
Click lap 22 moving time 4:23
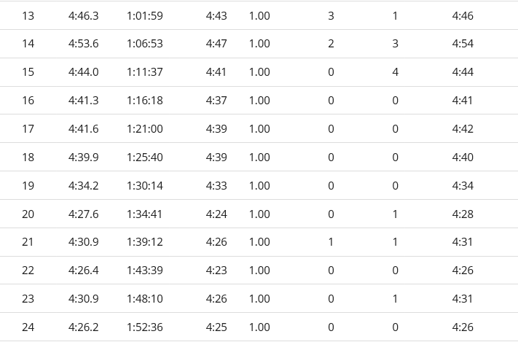click(x=216, y=271)
